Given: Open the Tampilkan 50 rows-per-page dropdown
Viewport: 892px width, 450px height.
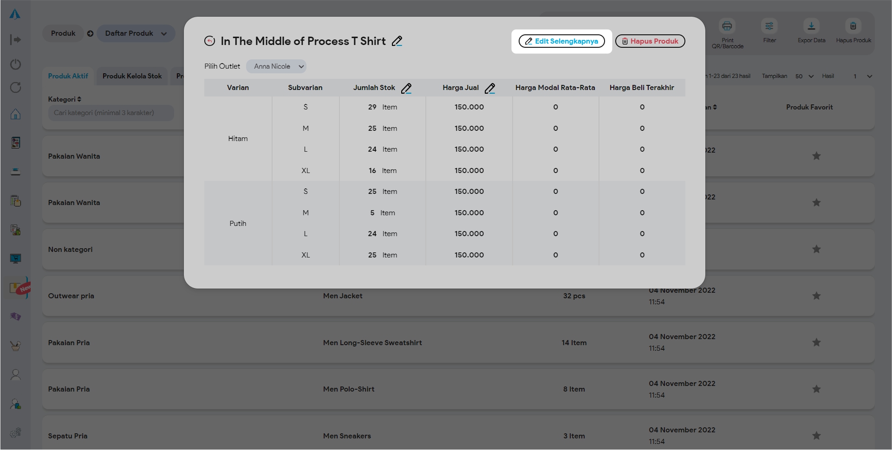Looking at the screenshot, I should coord(804,76).
